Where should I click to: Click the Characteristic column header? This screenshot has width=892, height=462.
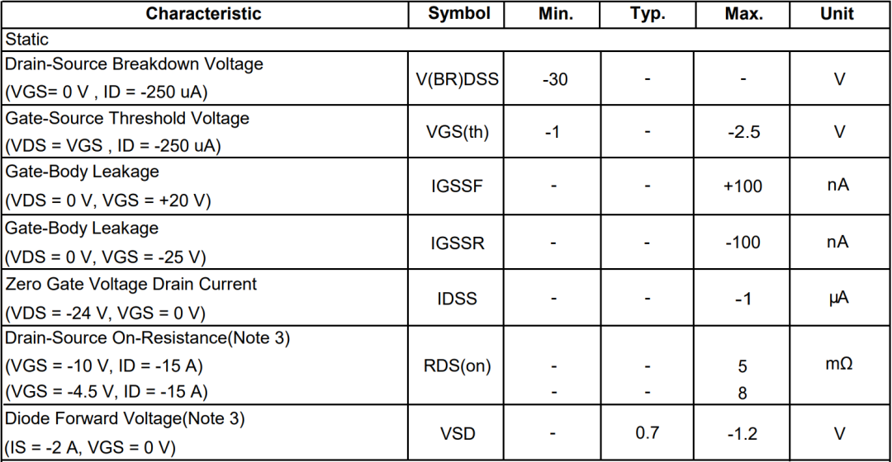[203, 14]
